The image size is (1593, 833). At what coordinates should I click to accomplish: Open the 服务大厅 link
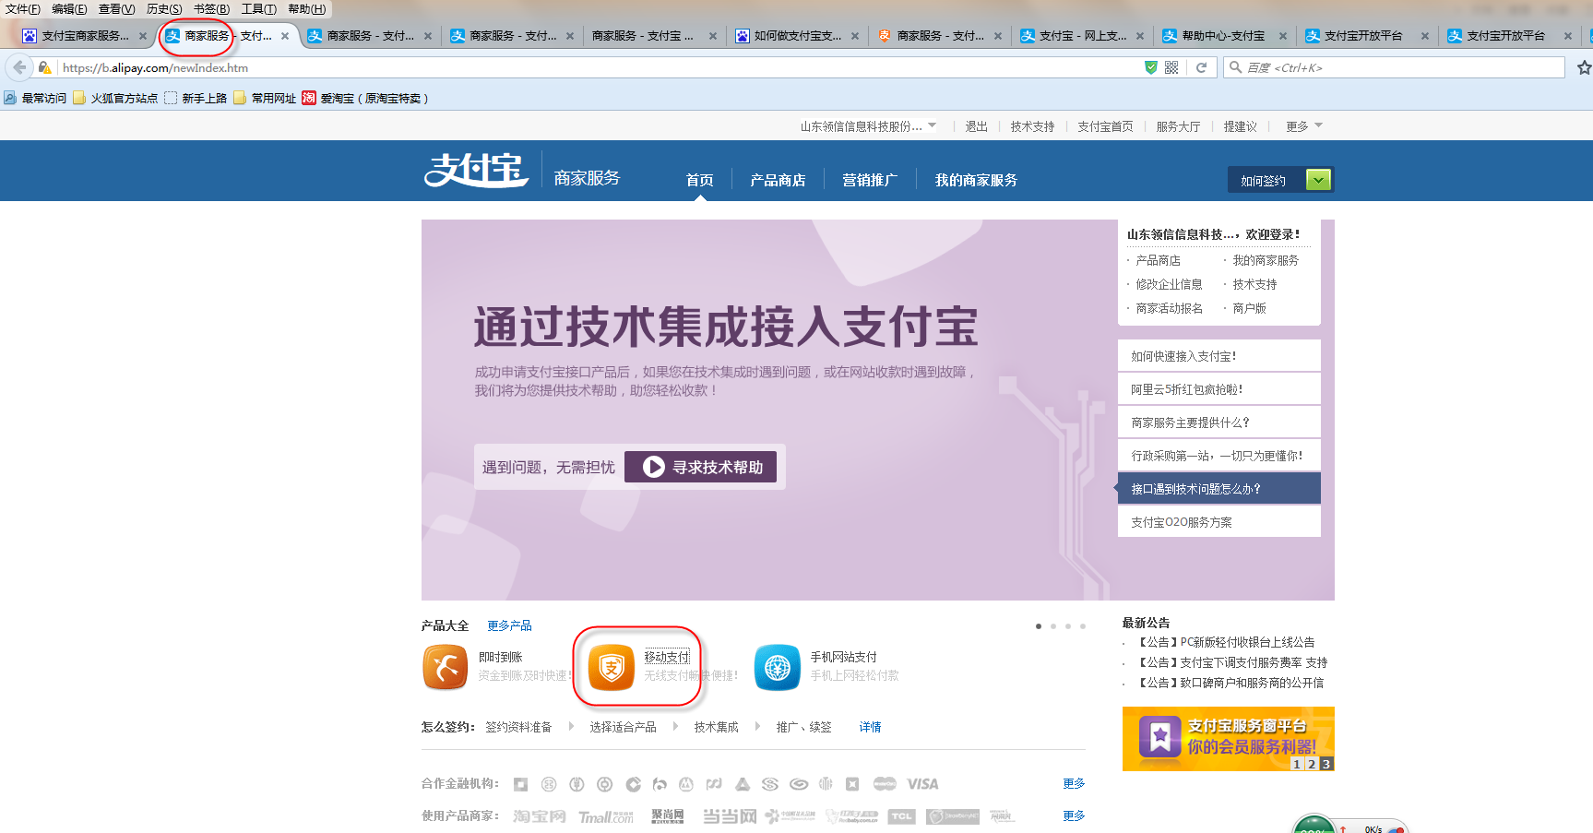pos(1178,126)
